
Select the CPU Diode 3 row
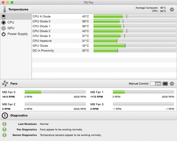click(104, 36)
